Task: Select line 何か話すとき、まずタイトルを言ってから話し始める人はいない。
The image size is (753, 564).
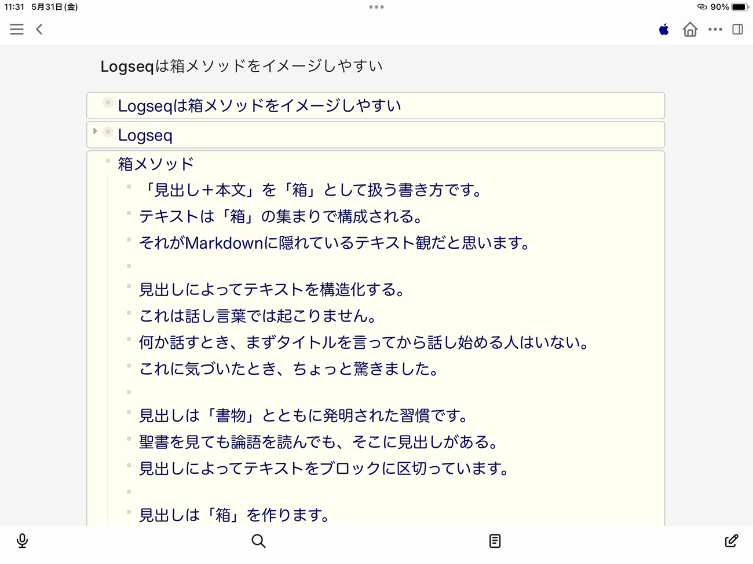Action: 365,342
